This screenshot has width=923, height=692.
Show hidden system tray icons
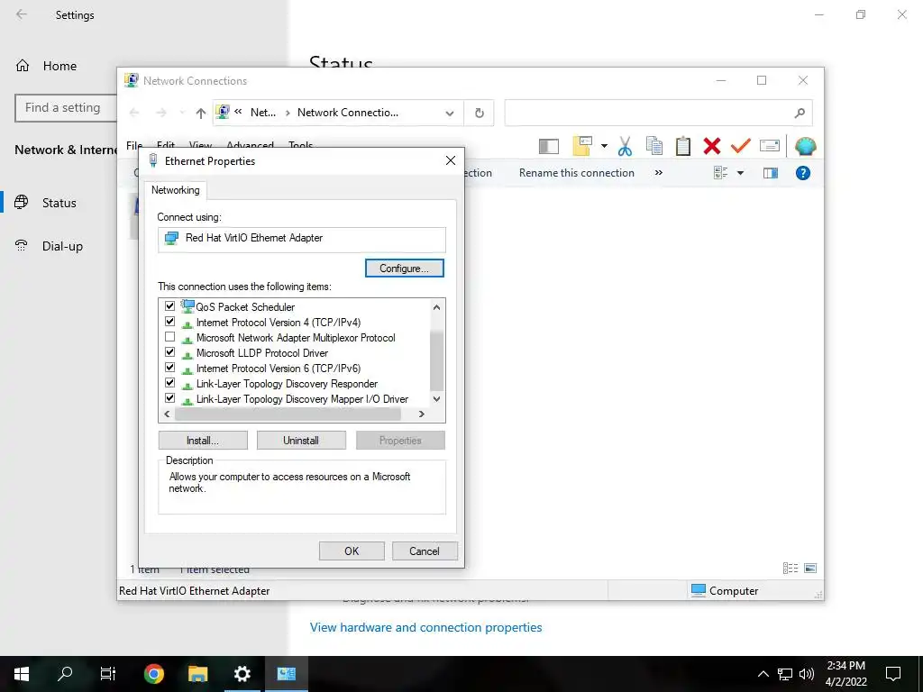click(x=763, y=674)
